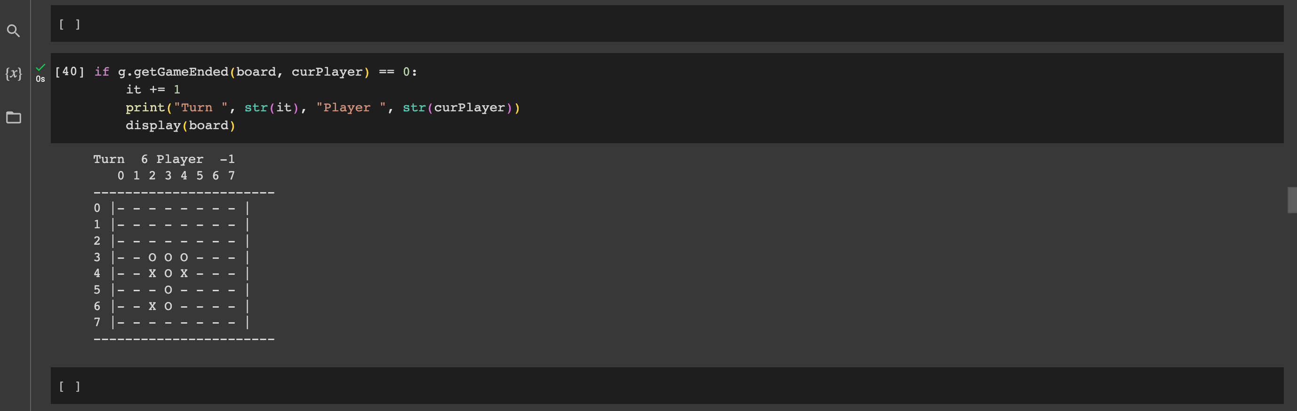Place cursor on getGameEnded in the code
The height and width of the screenshot is (411, 1297).
(x=181, y=72)
